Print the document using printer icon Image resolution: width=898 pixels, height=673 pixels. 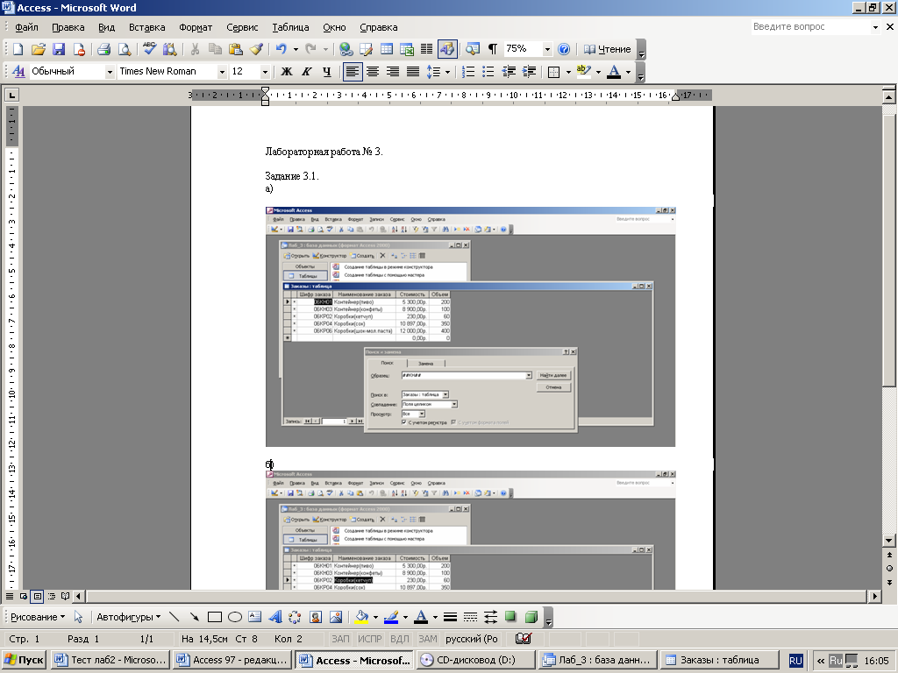click(103, 49)
